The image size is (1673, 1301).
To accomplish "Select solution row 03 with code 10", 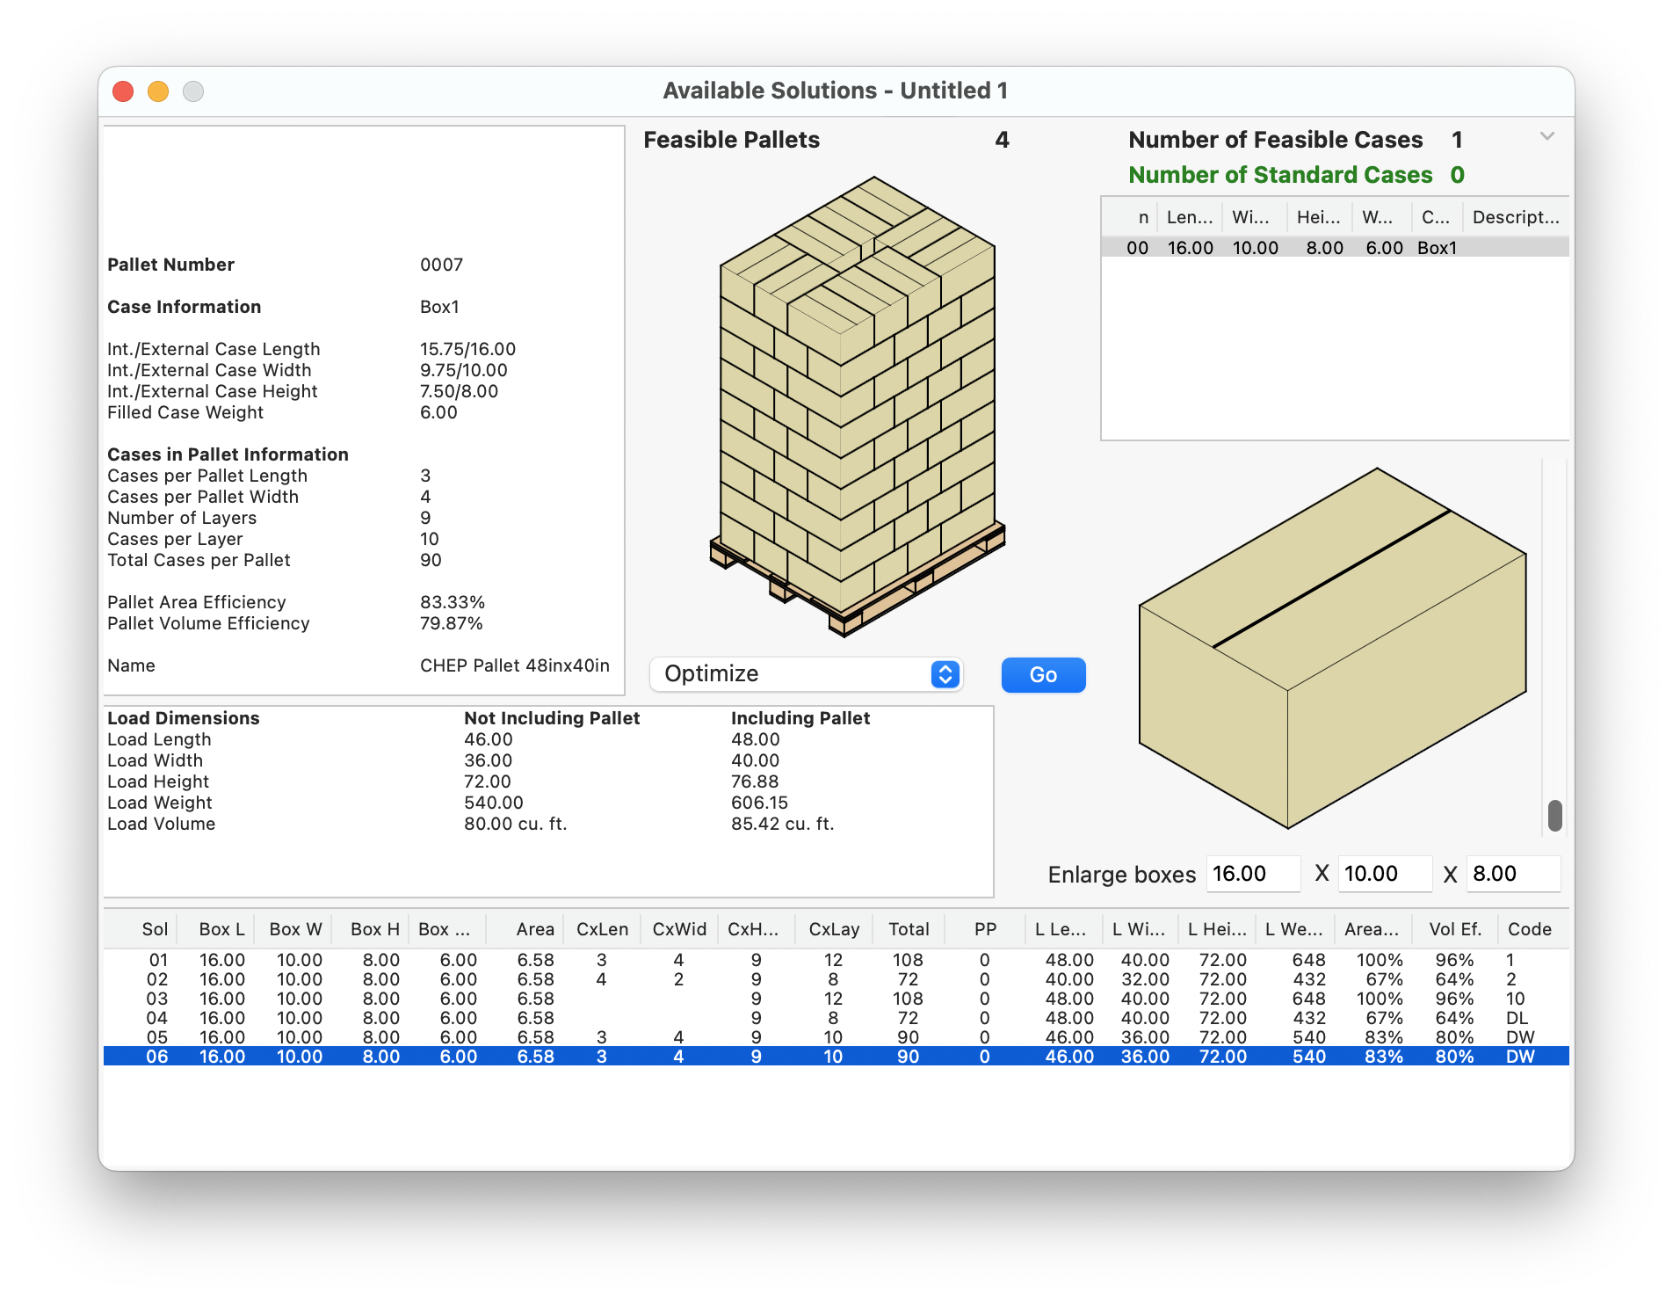I will 836,999.
